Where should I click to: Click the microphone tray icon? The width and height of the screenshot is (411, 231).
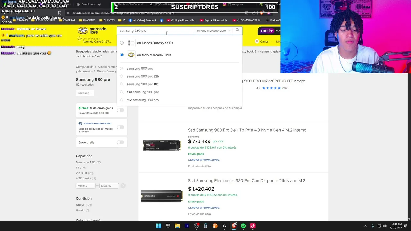(372, 226)
